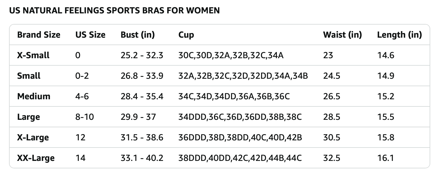
Task: Click the Cup column header
Action: [186, 35]
